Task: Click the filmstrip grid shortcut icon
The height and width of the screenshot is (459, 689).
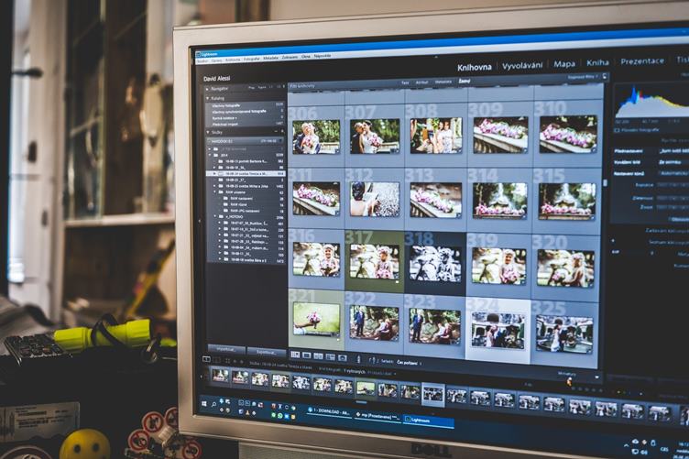Action: (x=227, y=361)
